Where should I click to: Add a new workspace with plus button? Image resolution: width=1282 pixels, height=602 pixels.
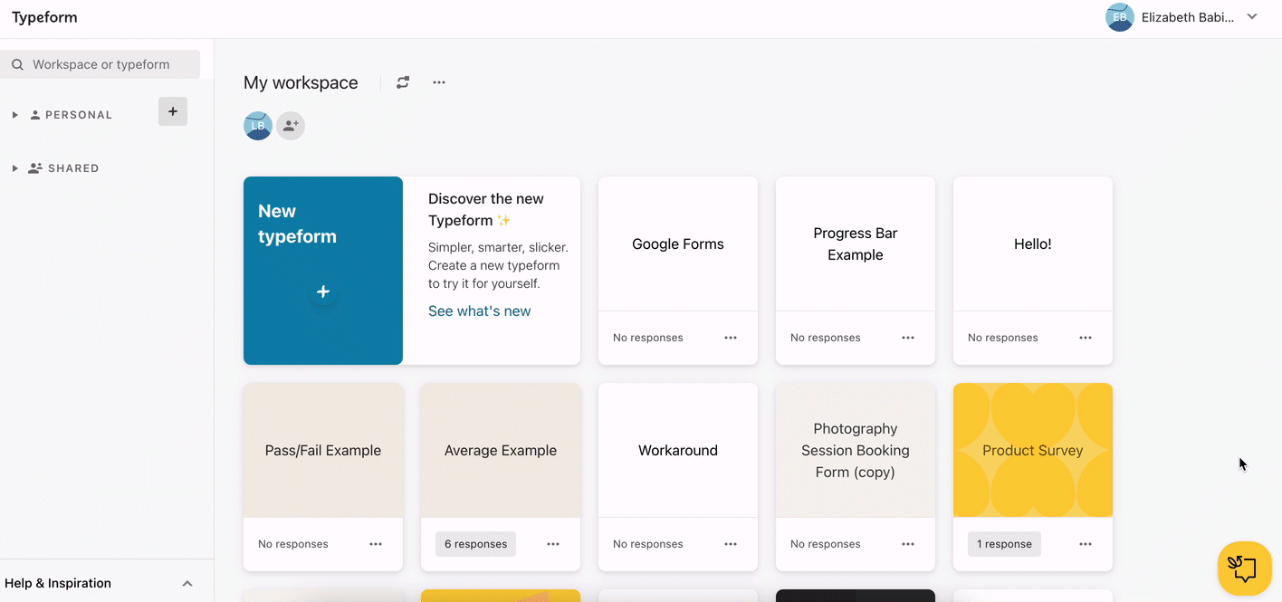tap(173, 111)
